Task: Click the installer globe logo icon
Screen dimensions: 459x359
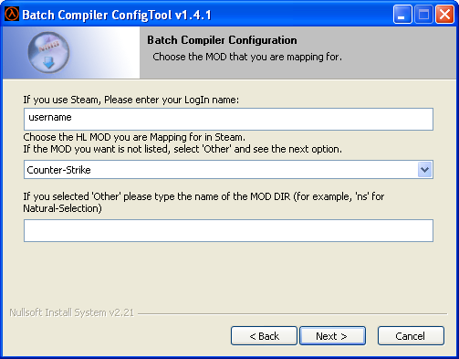Action: pos(48,52)
